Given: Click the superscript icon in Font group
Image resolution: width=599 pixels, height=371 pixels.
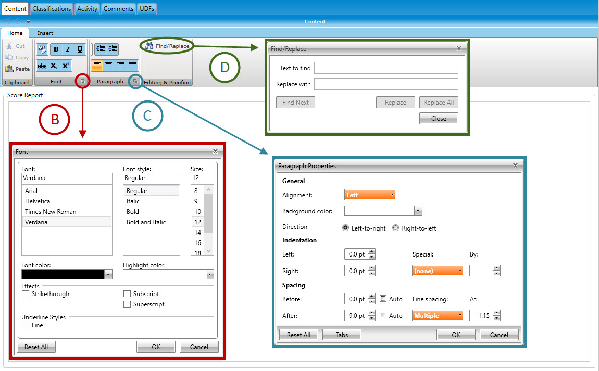Looking at the screenshot, I should coord(66,66).
